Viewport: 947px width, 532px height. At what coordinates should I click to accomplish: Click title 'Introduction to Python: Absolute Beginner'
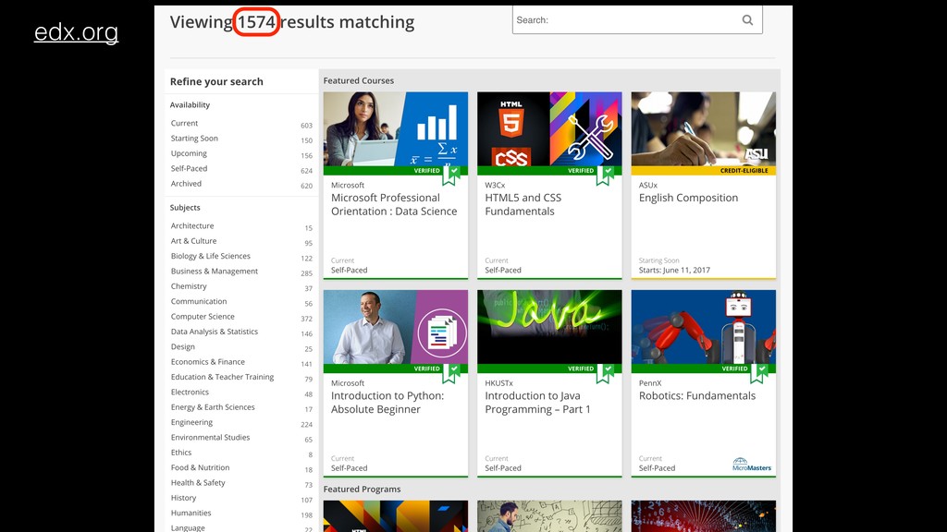click(x=387, y=403)
